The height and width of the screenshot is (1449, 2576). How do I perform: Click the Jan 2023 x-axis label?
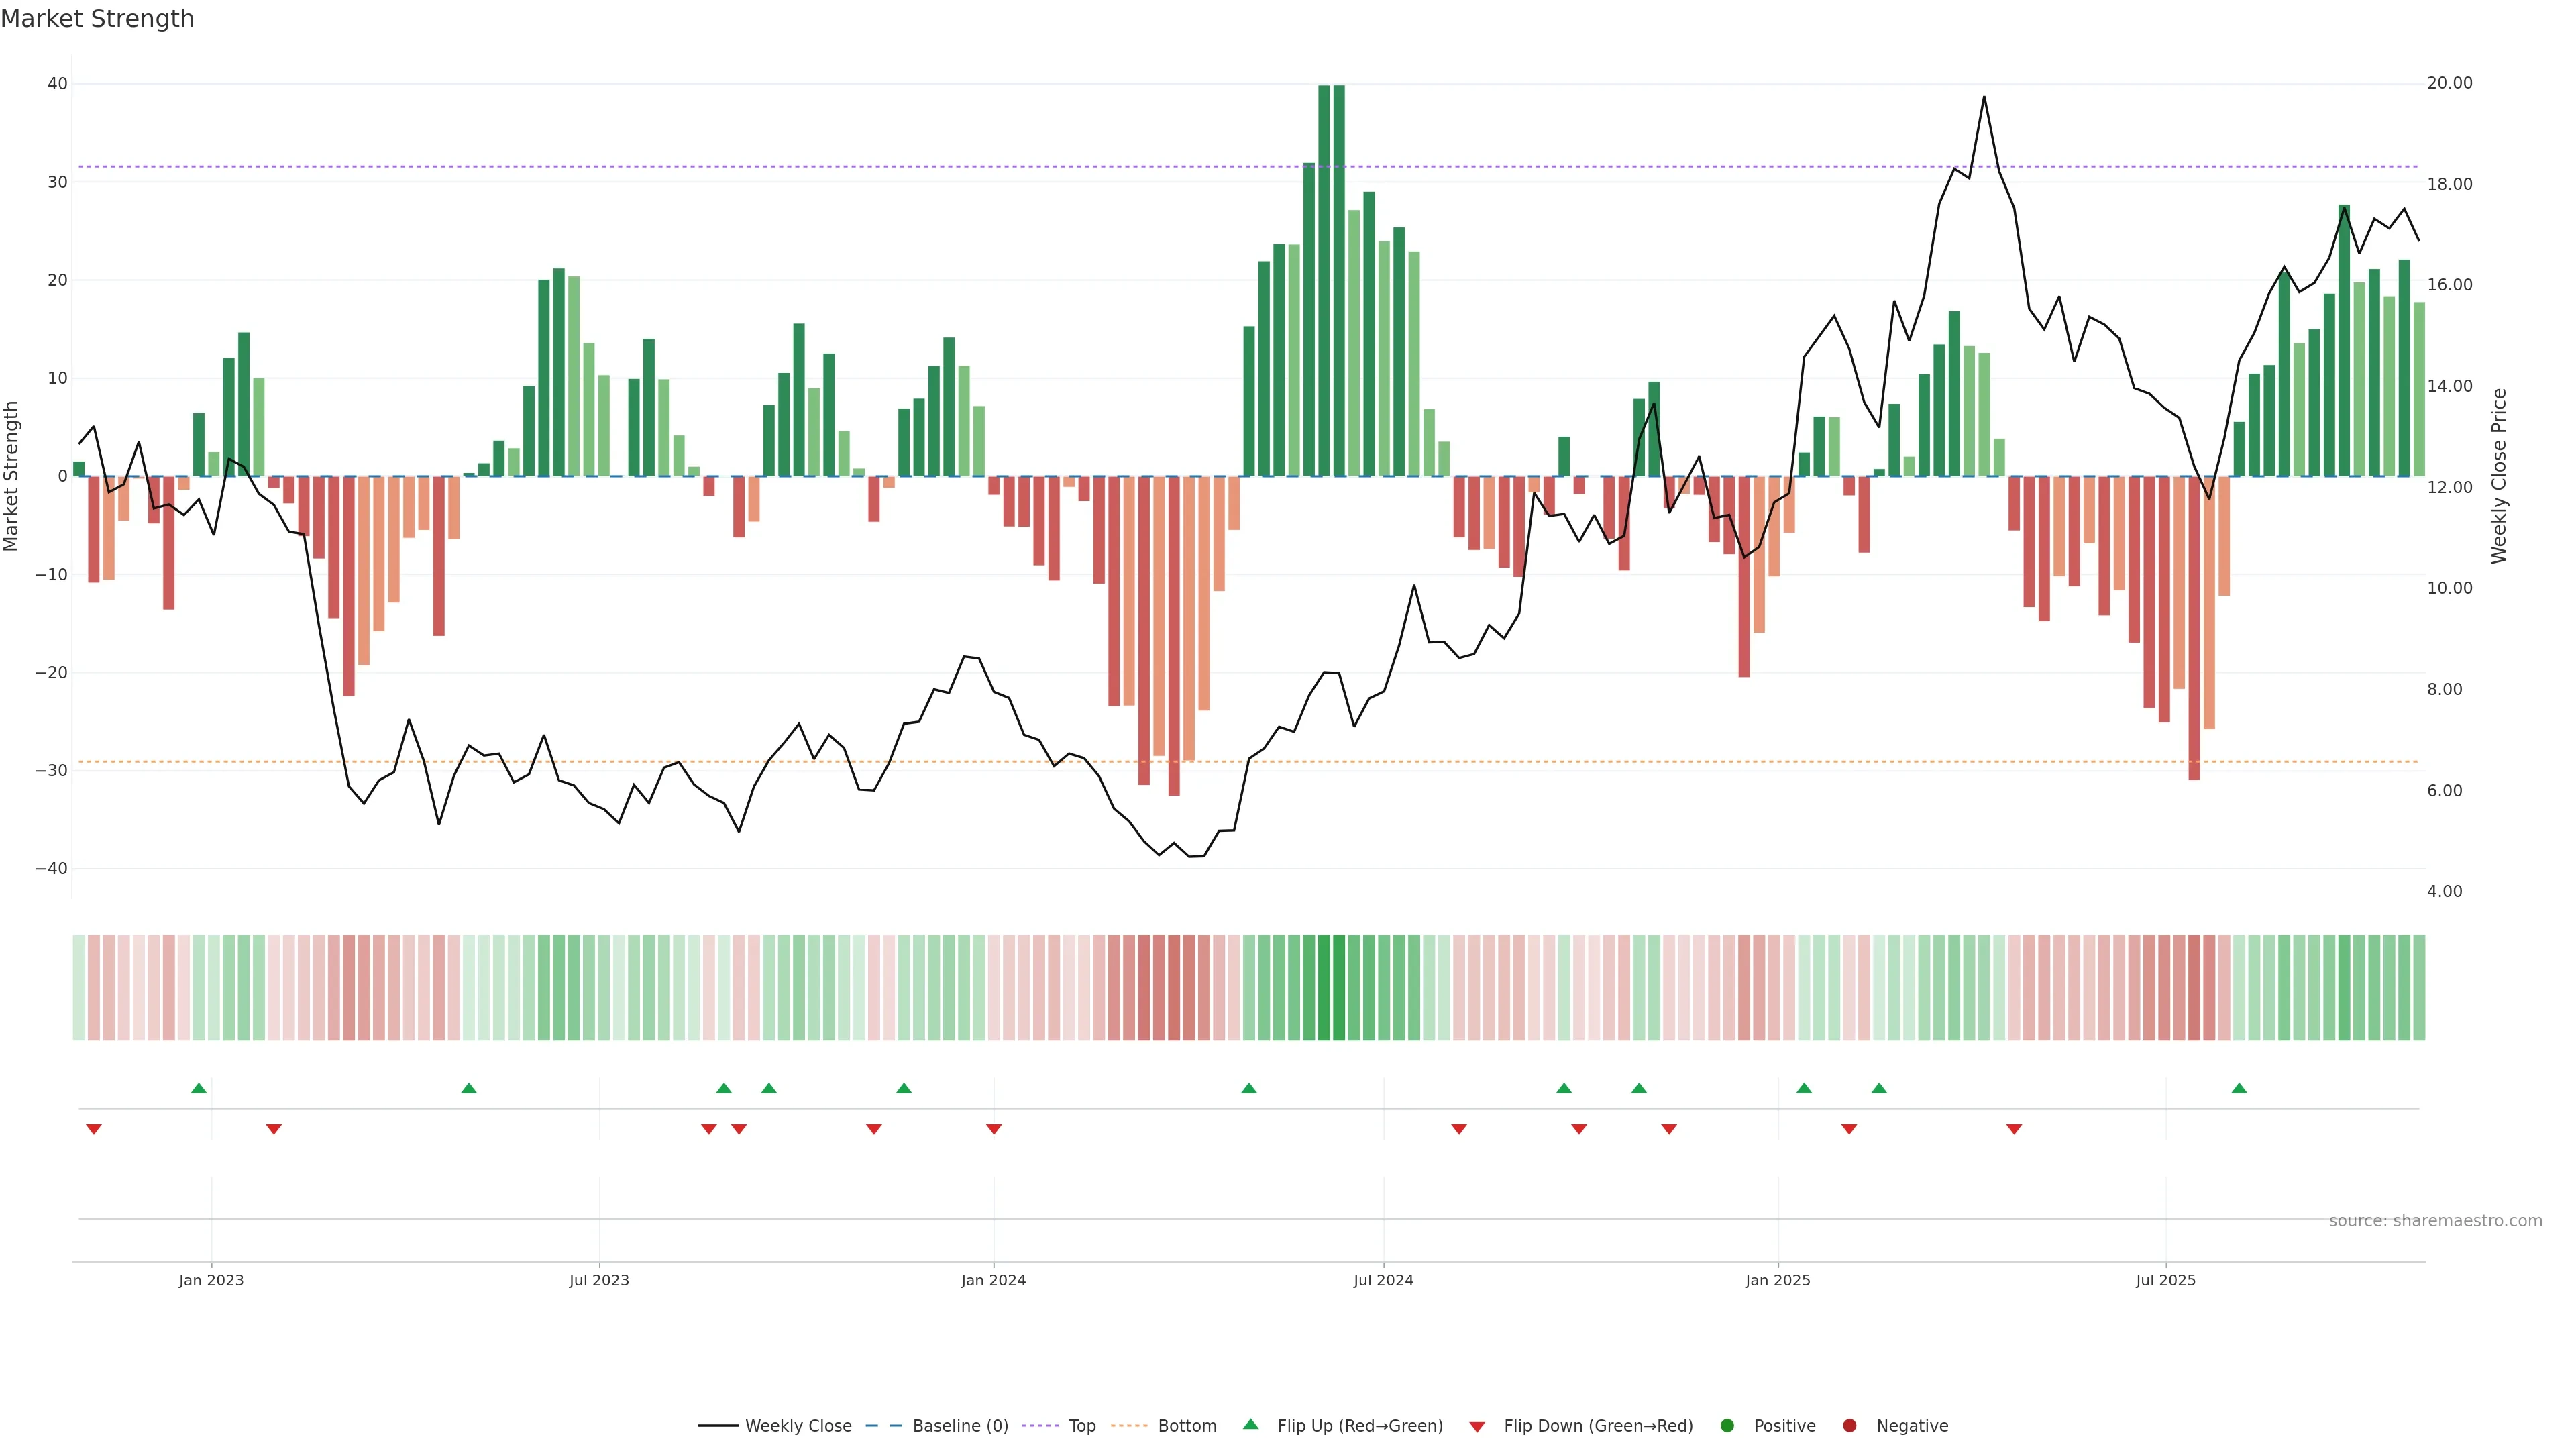[x=211, y=1280]
